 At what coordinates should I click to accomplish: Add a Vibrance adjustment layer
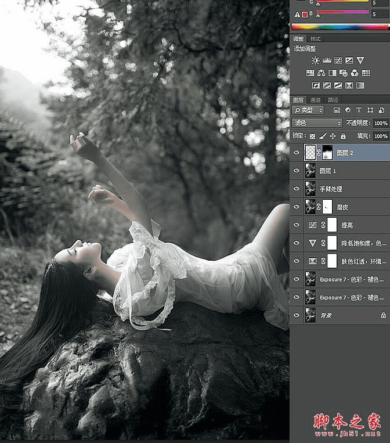pyautogui.click(x=360, y=60)
